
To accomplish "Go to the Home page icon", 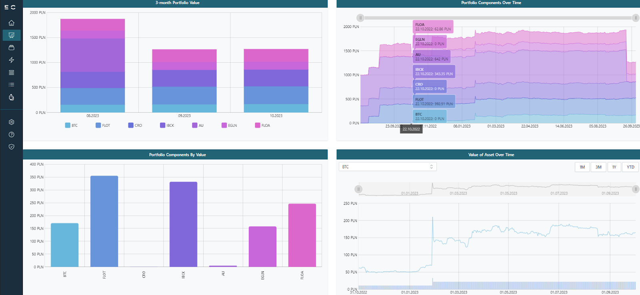I will tap(12, 23).
